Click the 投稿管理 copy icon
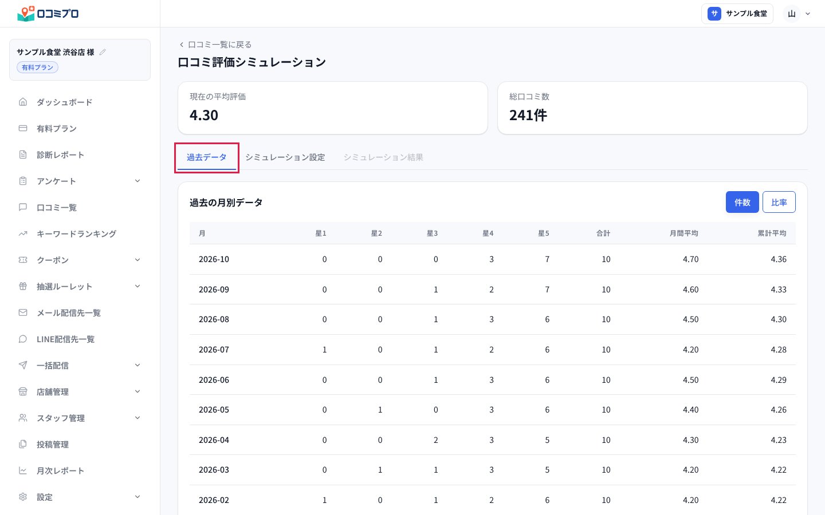The image size is (825, 515). [x=23, y=444]
